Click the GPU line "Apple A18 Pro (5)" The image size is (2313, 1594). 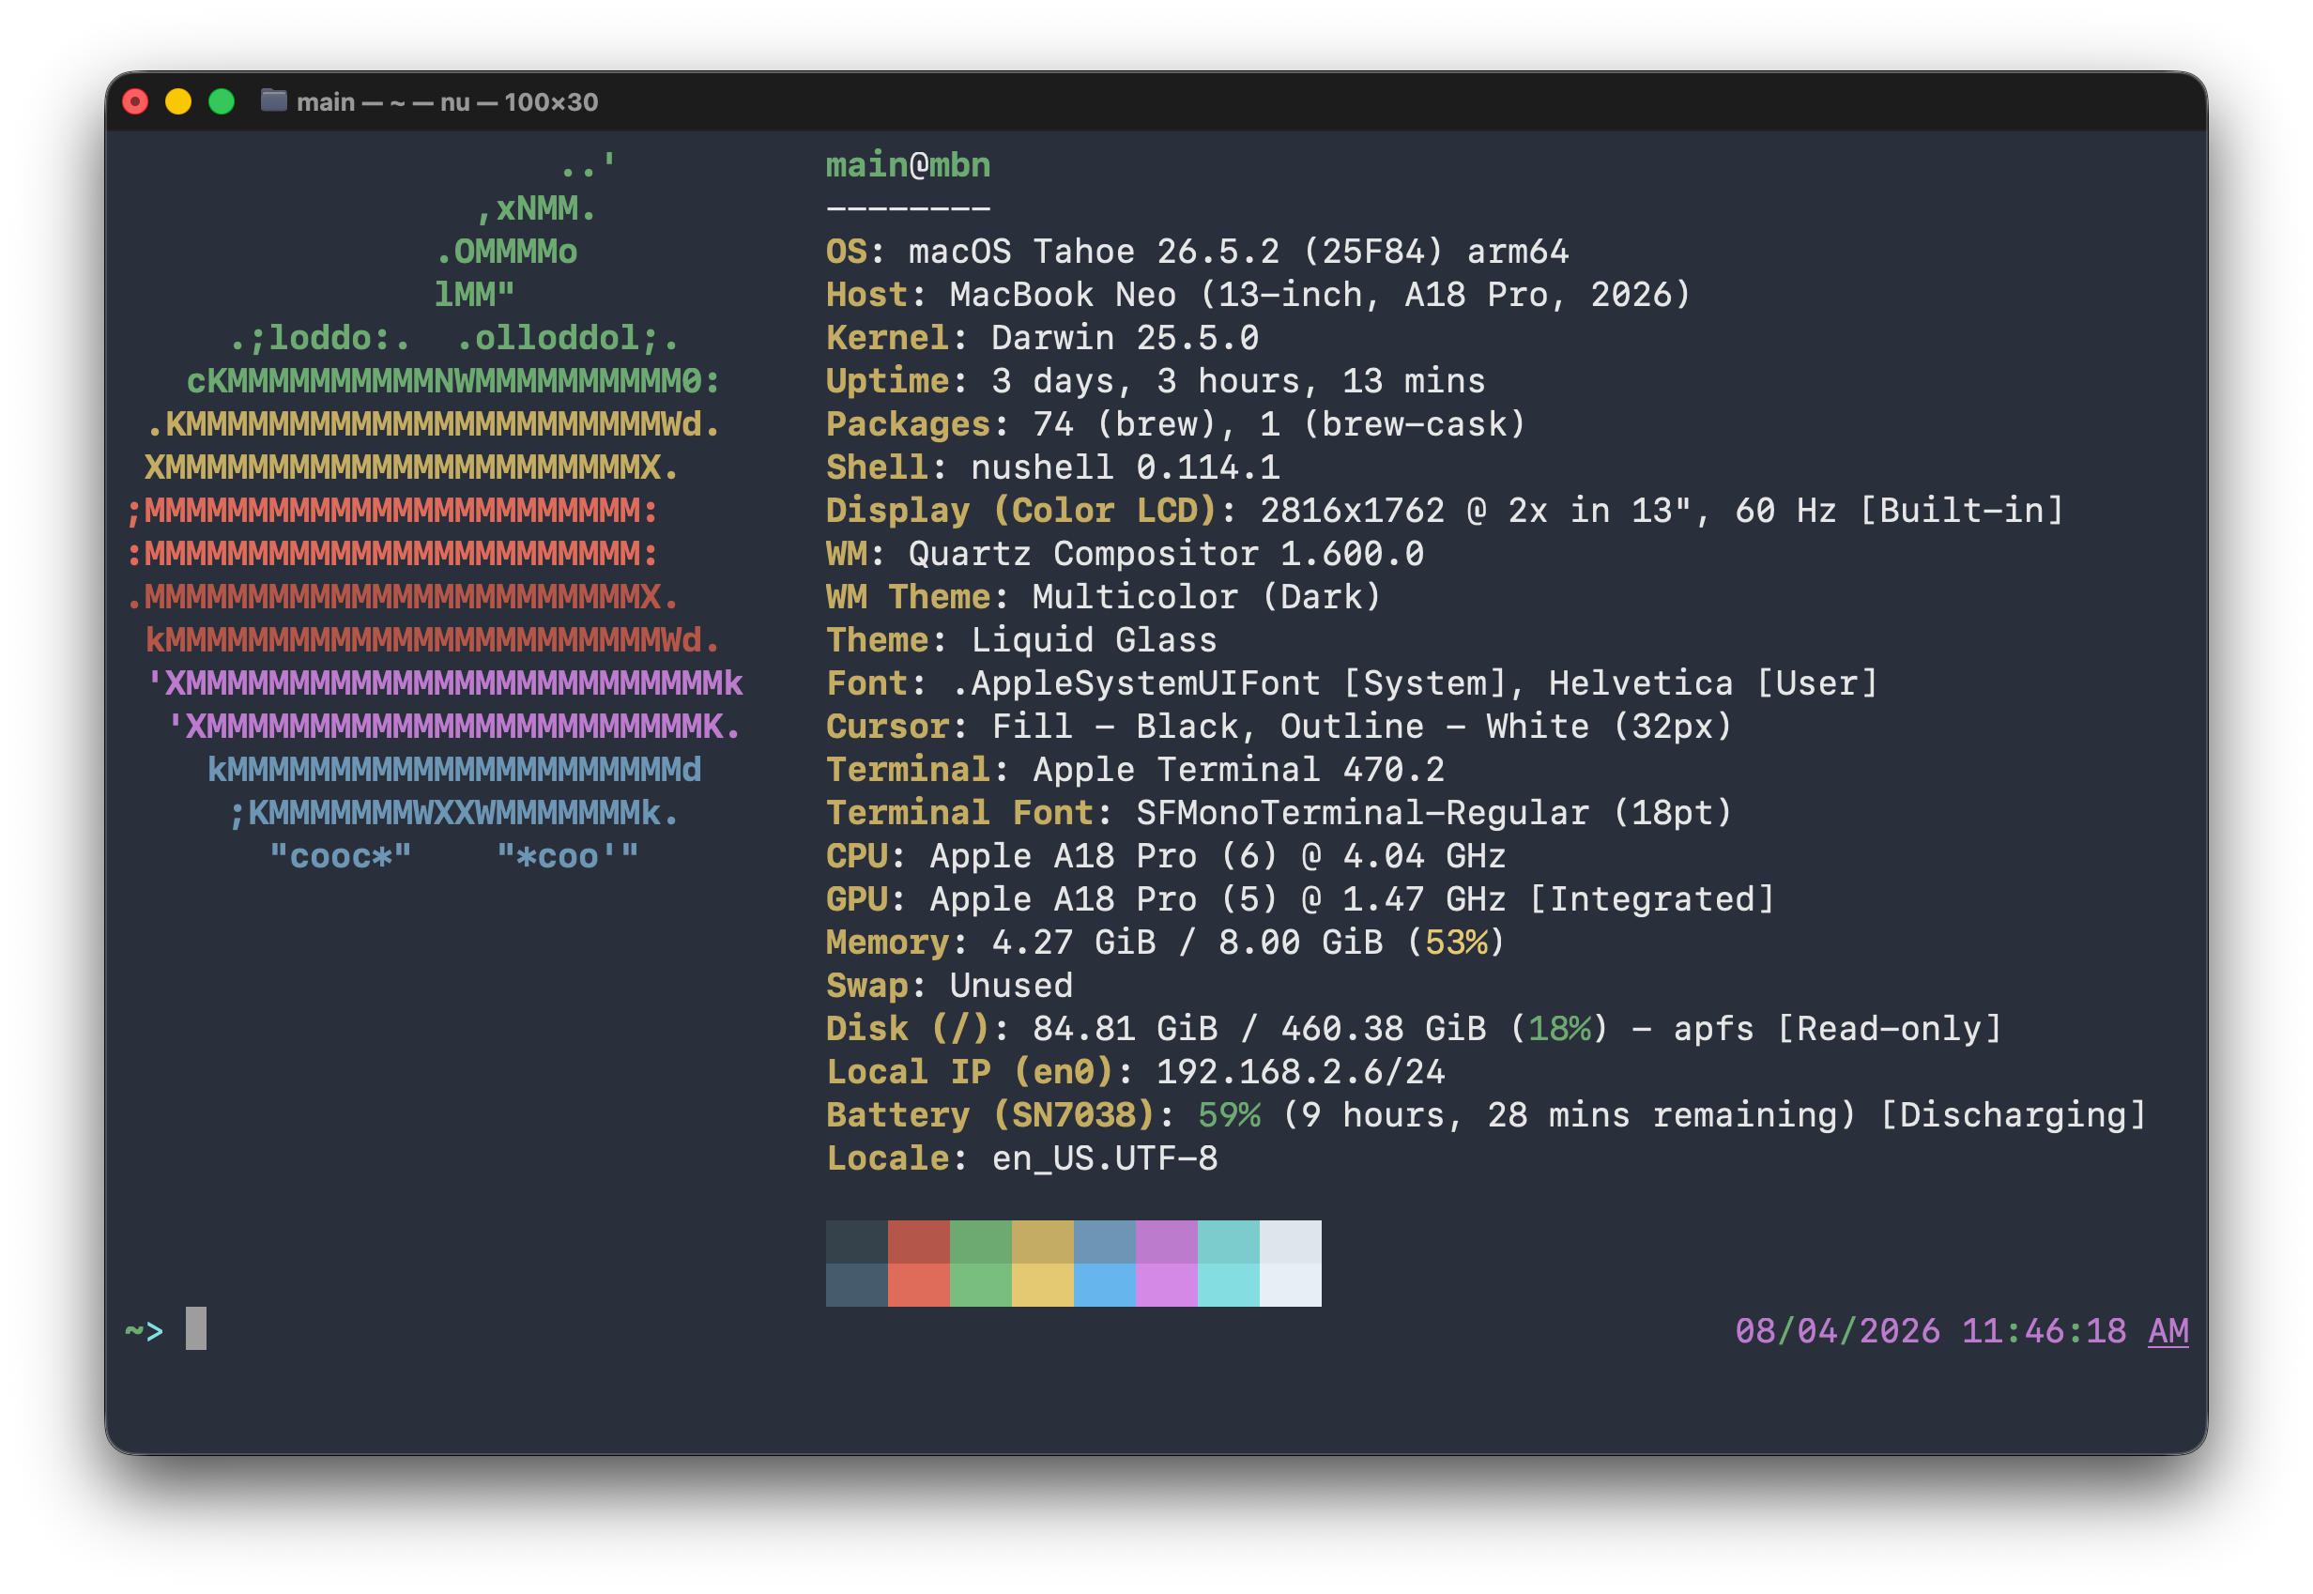(1104, 899)
